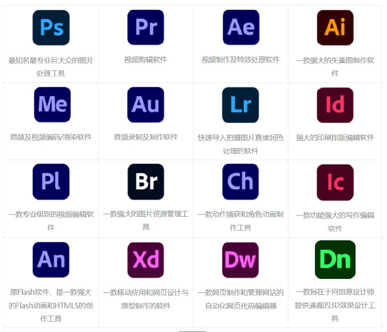Select the Adobe XD icon
The image size is (387, 332).
tap(145, 259)
